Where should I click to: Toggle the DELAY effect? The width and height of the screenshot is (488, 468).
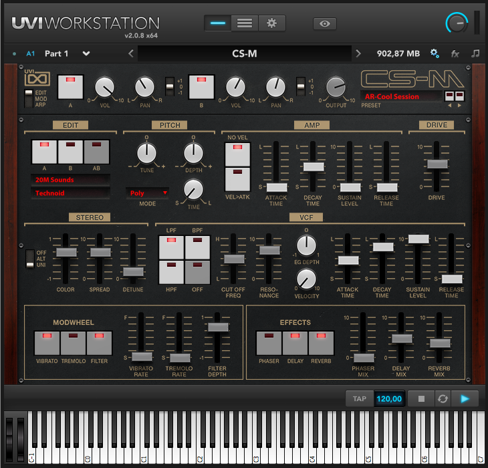click(295, 343)
